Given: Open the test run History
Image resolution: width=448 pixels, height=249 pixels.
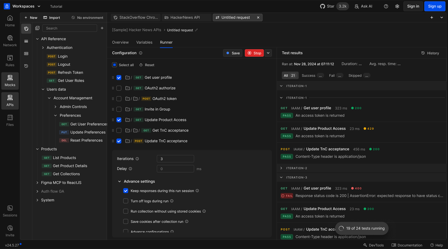Looking at the screenshot, I should [x=430, y=53].
